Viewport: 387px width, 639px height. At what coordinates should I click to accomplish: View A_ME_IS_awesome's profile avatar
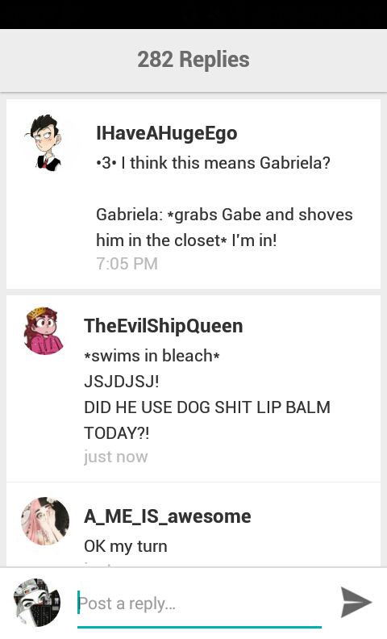click(45, 521)
